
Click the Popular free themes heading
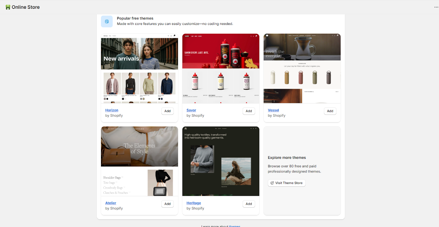pos(135,18)
